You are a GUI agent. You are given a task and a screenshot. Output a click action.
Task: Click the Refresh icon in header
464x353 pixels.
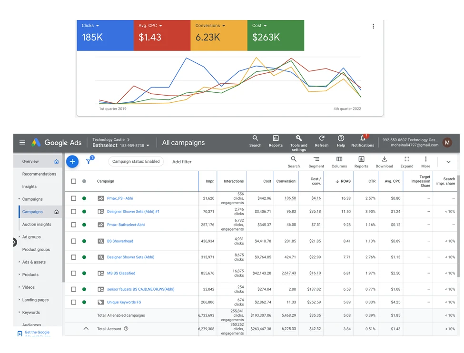coord(322,138)
